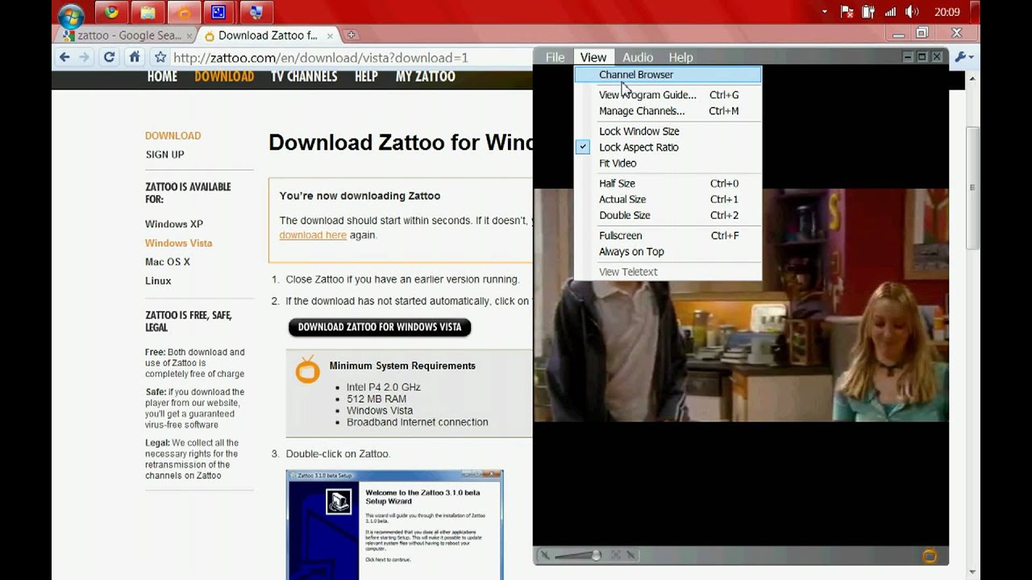Click Download Zattoo for Windows Vista button

(x=380, y=327)
